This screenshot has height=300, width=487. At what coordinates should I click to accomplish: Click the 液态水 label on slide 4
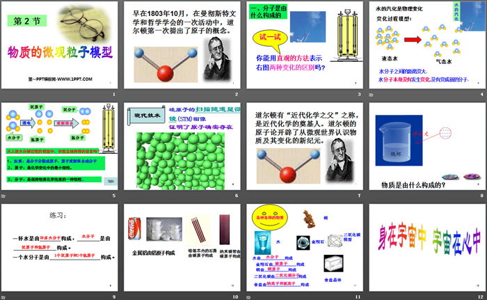tap(390, 58)
